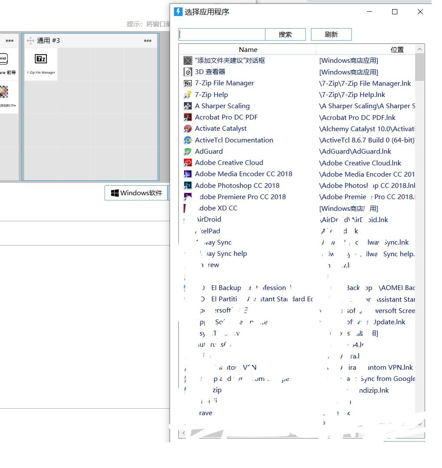Click the A Sharper Scaling icon

point(187,106)
